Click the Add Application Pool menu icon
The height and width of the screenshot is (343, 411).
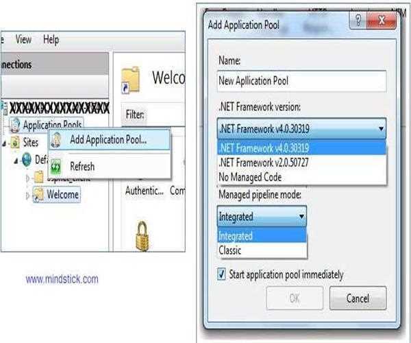click(x=56, y=140)
